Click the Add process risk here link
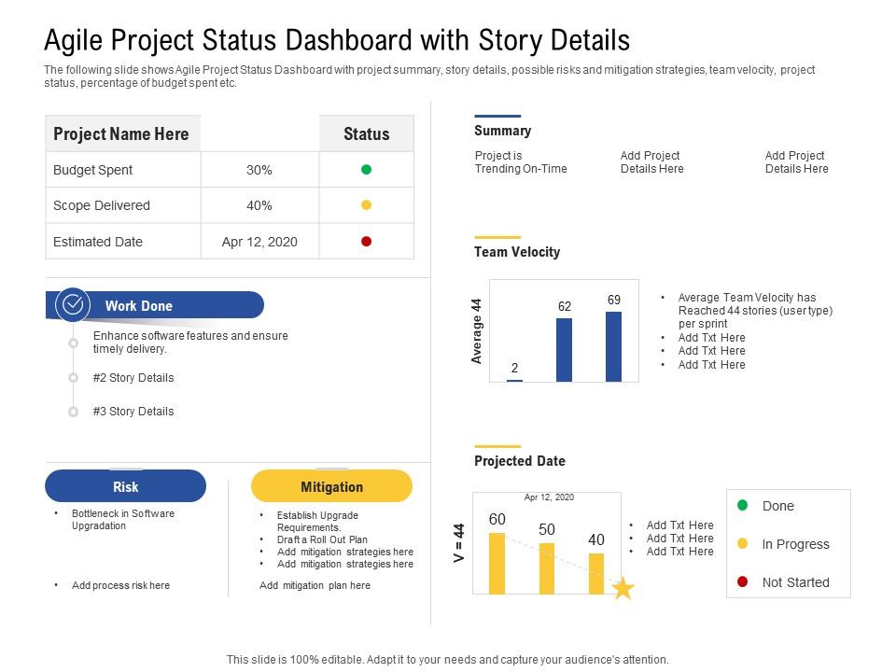The height and width of the screenshot is (672, 896). pyautogui.click(x=119, y=585)
